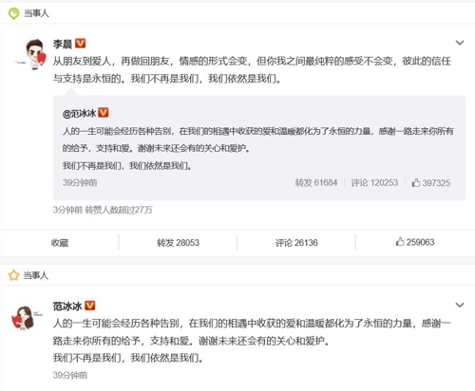The height and width of the screenshot is (391, 475).
Task: Click the star icon by the second 当事人
Action: 13,275
